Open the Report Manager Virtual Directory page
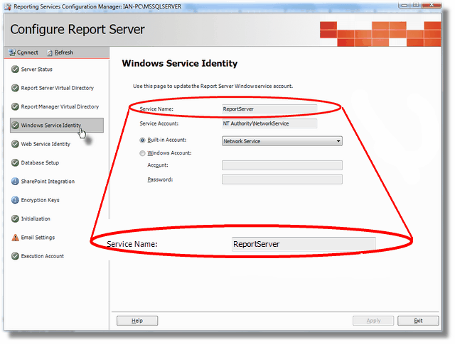 [x=60, y=107]
